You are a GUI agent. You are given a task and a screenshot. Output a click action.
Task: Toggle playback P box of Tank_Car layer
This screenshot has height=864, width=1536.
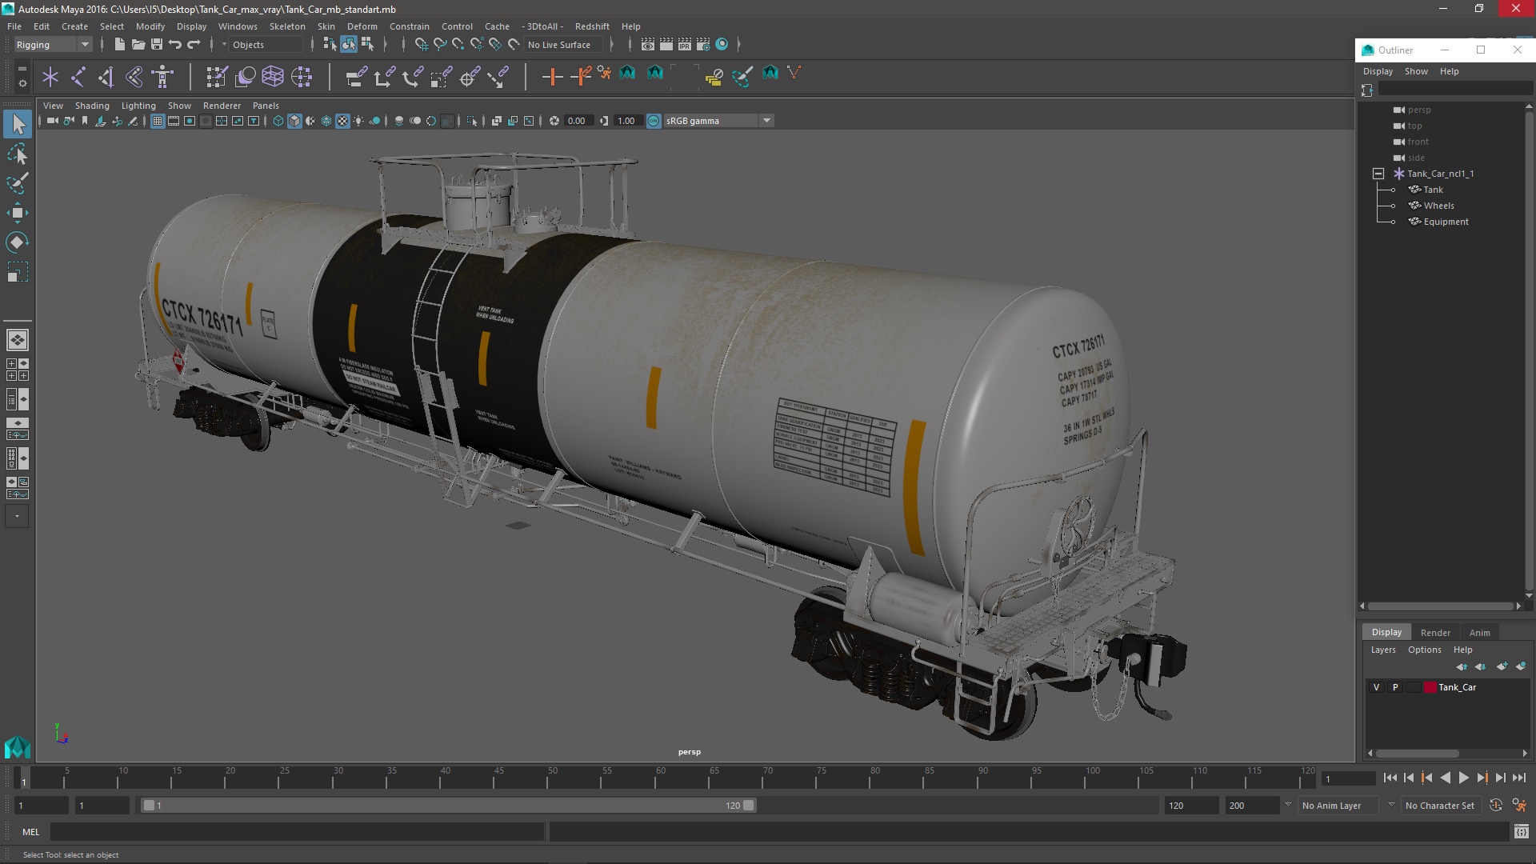[x=1395, y=687]
